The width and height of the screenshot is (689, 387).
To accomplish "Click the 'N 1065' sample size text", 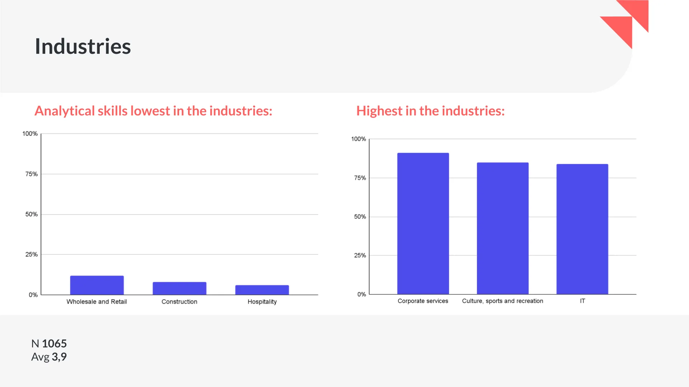I will (49, 343).
